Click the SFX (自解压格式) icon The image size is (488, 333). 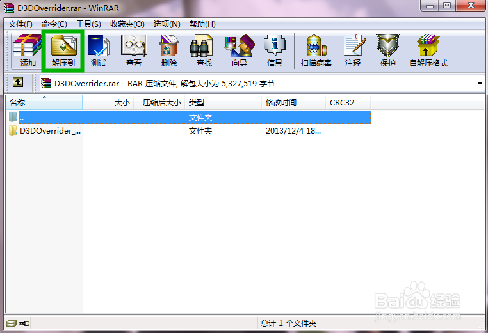point(428,50)
